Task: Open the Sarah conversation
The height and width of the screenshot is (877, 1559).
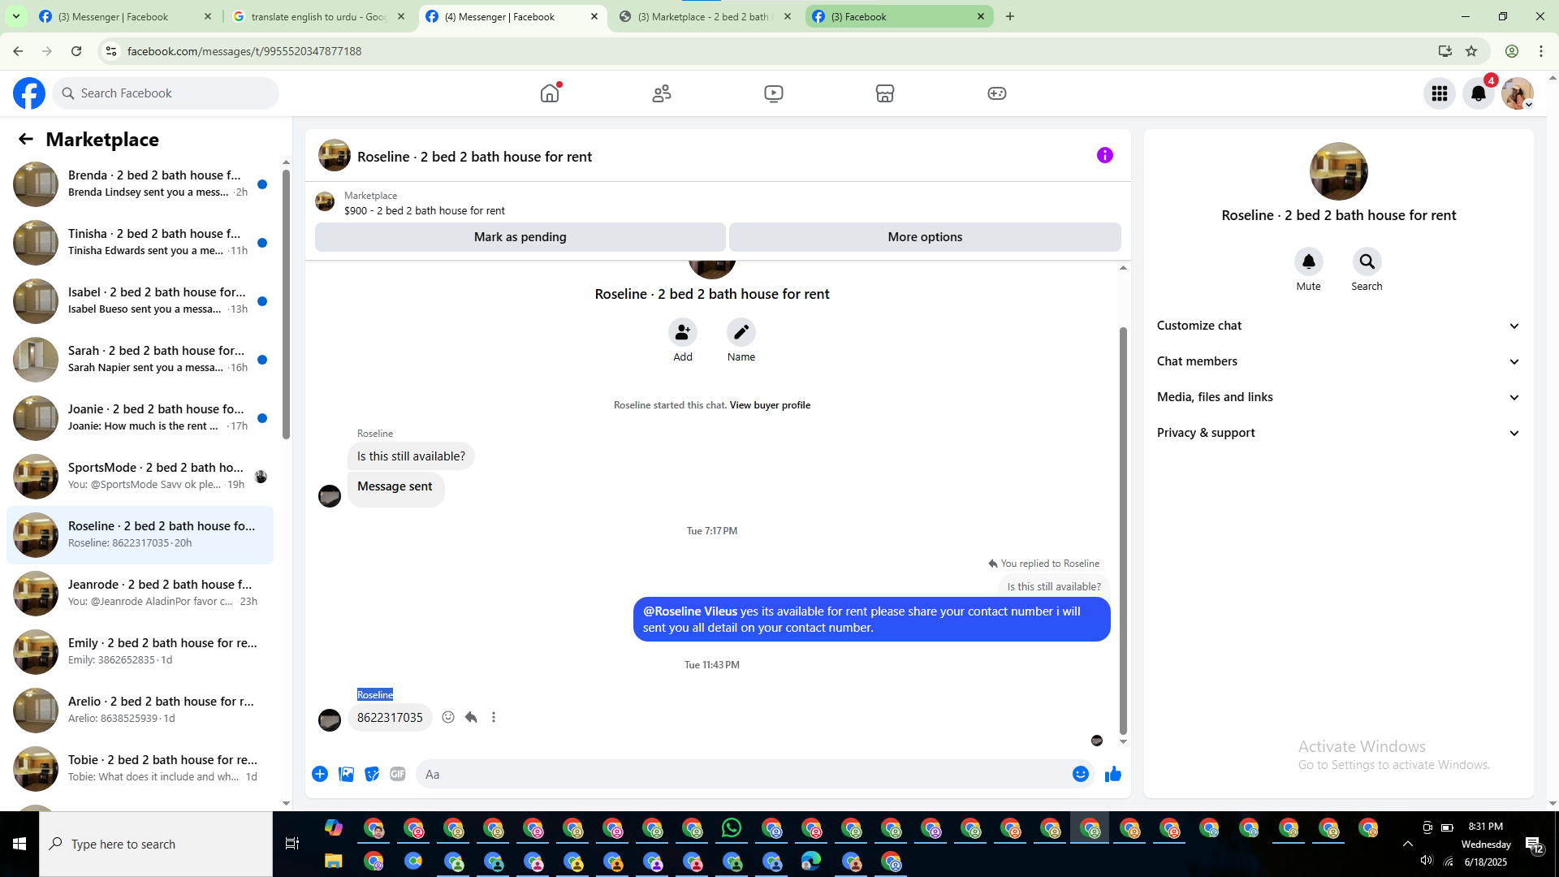Action: (x=140, y=360)
